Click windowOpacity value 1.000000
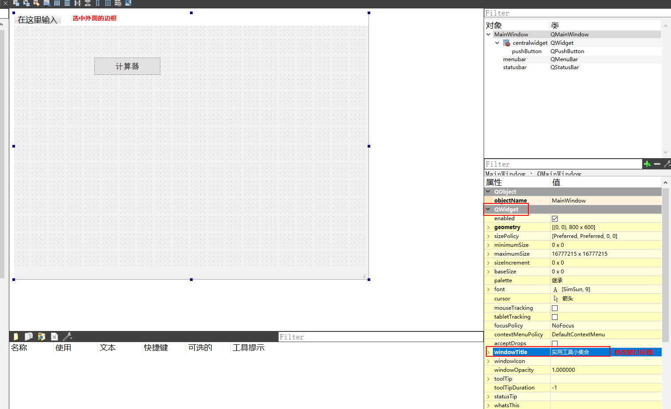The image size is (671, 409). point(563,370)
